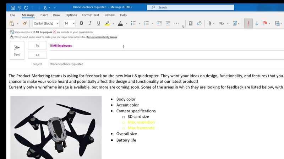Click the Check Names icon
The height and width of the screenshot is (159, 284).
coord(199,23)
